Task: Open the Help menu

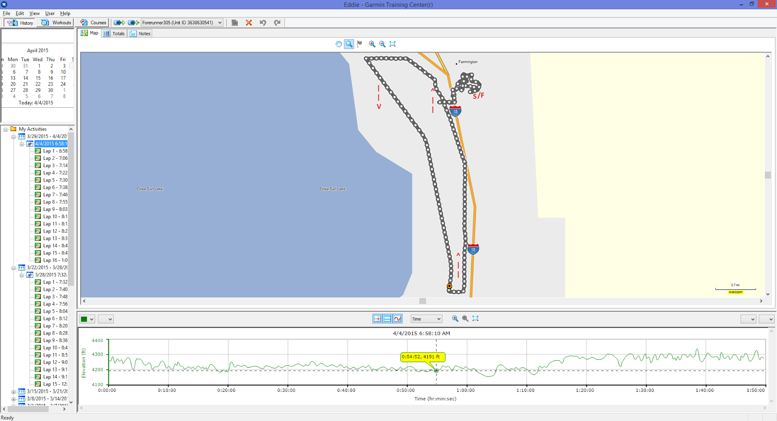Action: (x=65, y=14)
